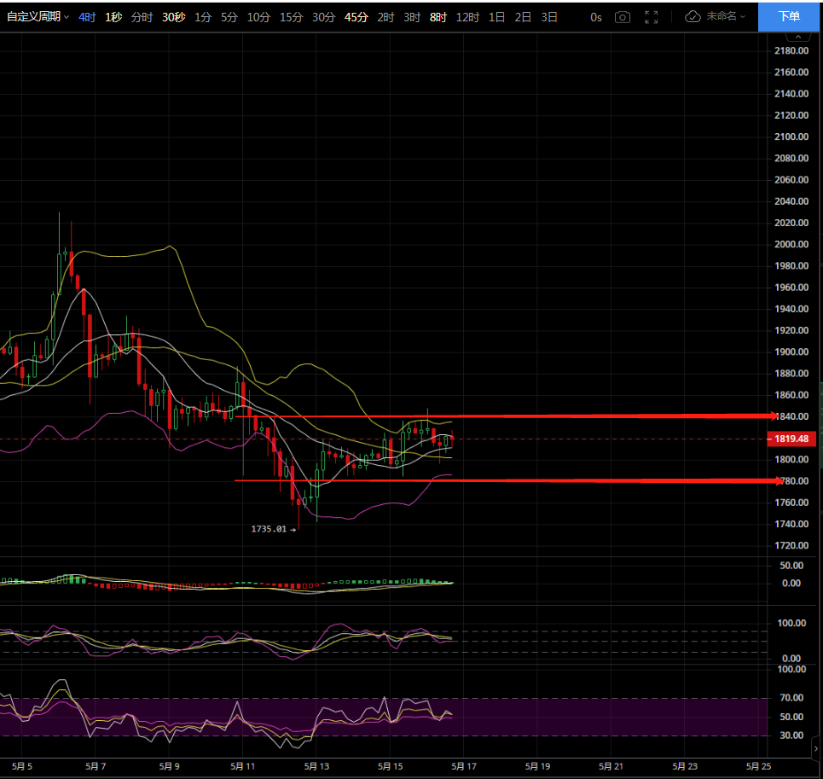823x779 pixels.
Task: Click the cloud save icon
Action: (x=693, y=17)
